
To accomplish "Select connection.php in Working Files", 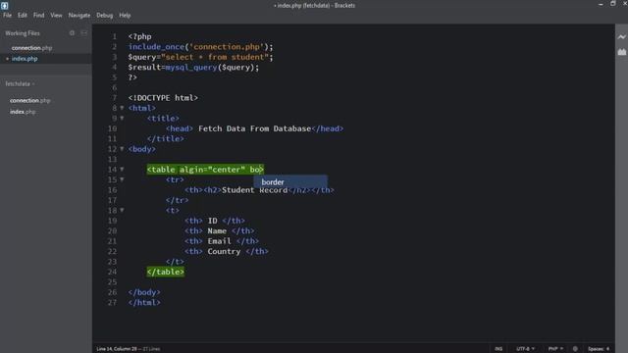I will click(31, 48).
